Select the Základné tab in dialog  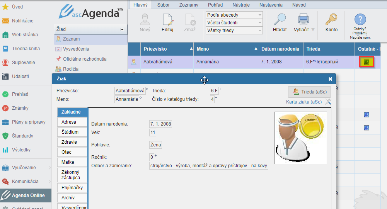click(x=73, y=112)
